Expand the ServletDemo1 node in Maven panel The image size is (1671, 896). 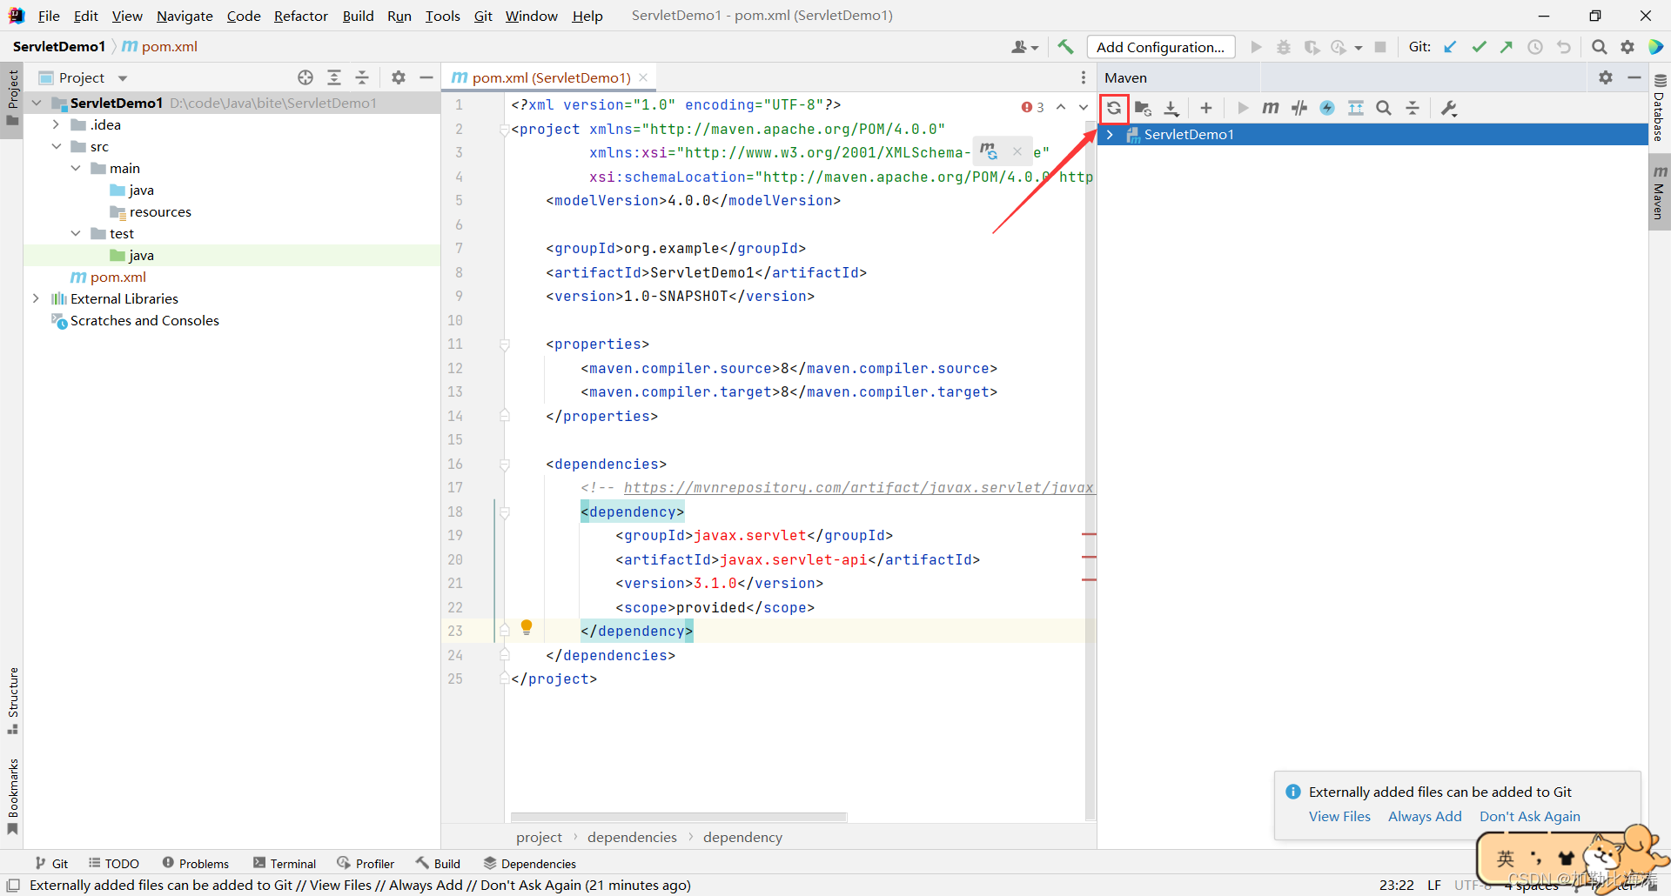pos(1111,135)
